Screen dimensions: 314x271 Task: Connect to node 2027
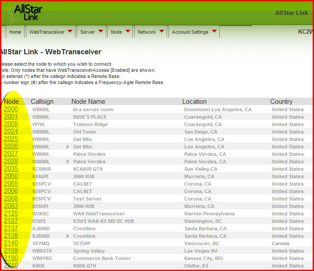pyautogui.click(x=11, y=154)
